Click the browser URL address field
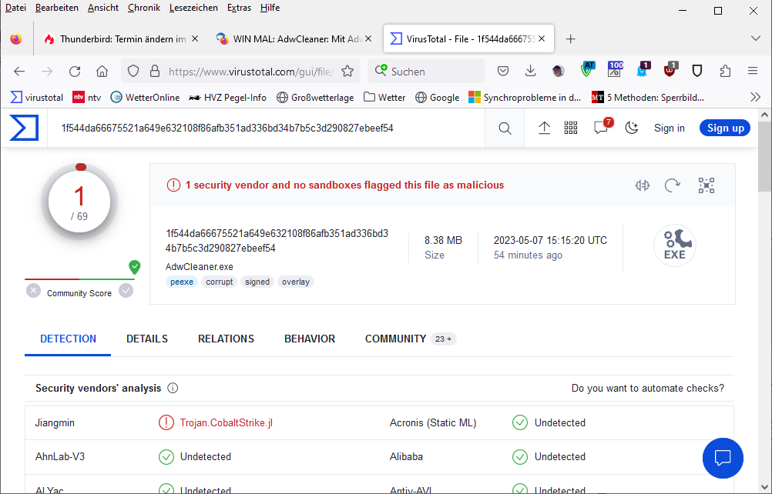Screen dimensions: 772x494 (251, 72)
